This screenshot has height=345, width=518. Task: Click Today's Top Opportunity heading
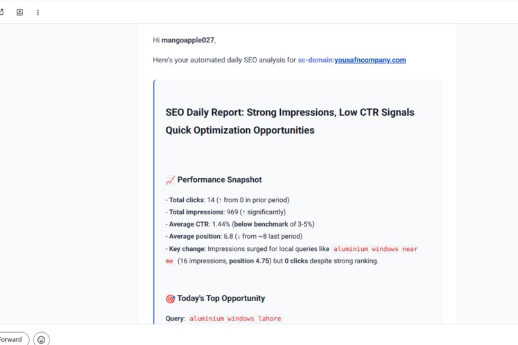pos(221,299)
